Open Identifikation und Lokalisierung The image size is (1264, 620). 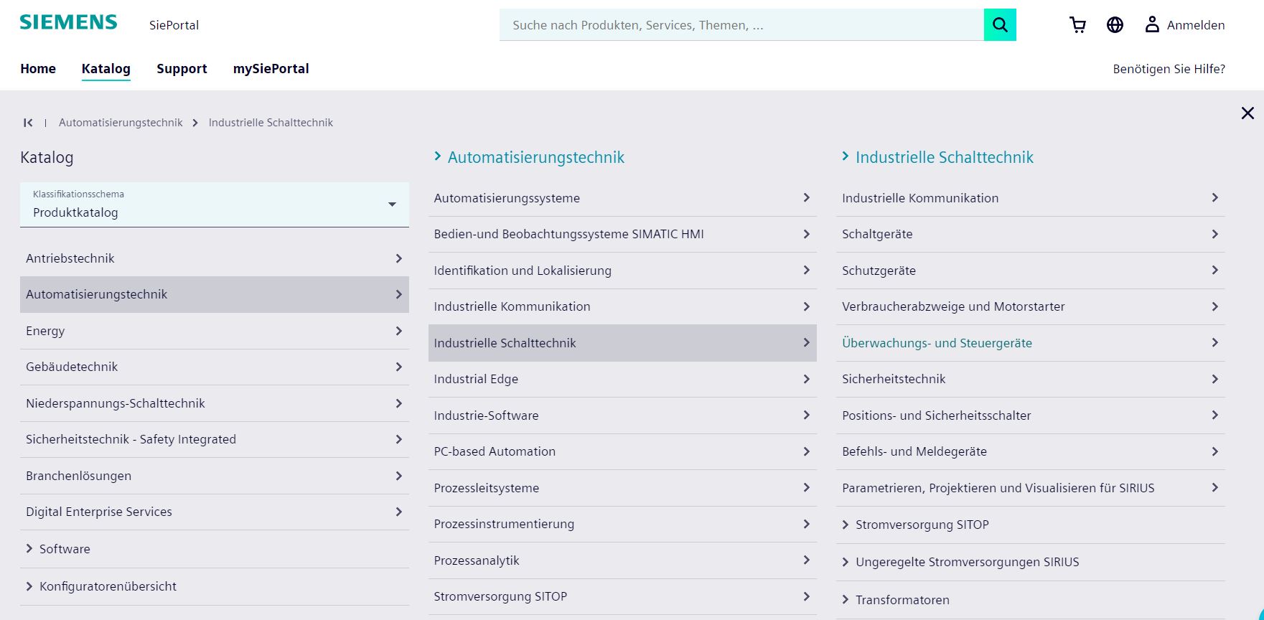[622, 271]
